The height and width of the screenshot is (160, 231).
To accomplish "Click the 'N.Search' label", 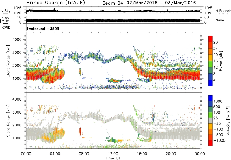I will click(x=223, y=11).
